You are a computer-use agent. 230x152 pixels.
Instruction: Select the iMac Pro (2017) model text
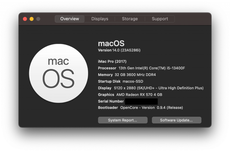(x=112, y=61)
